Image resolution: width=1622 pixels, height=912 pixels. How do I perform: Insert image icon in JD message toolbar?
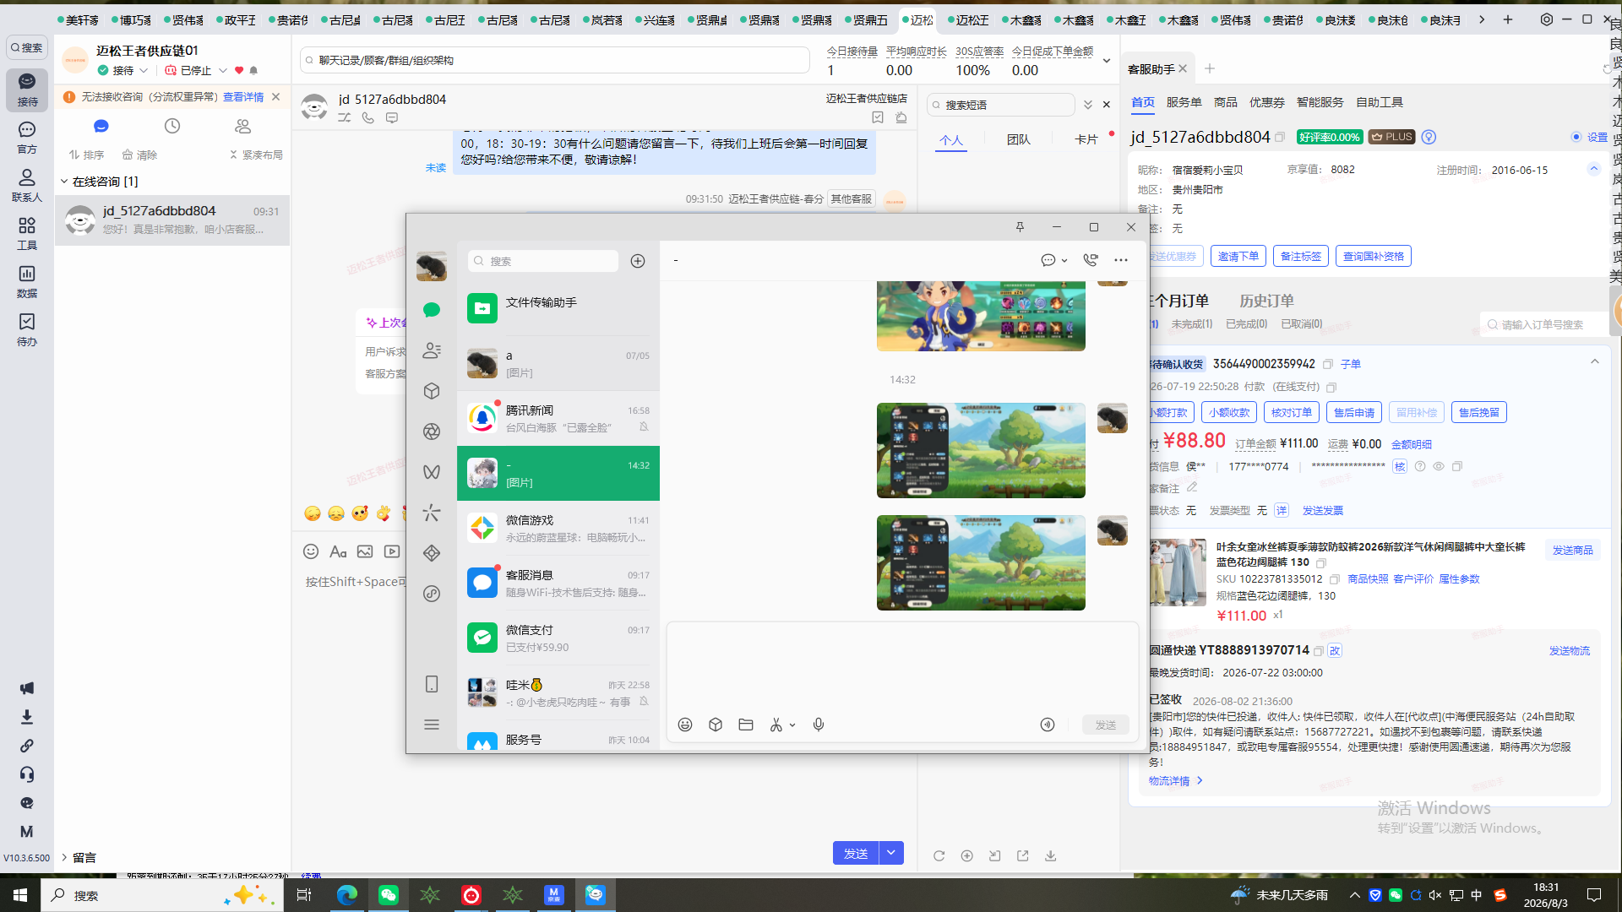[365, 551]
